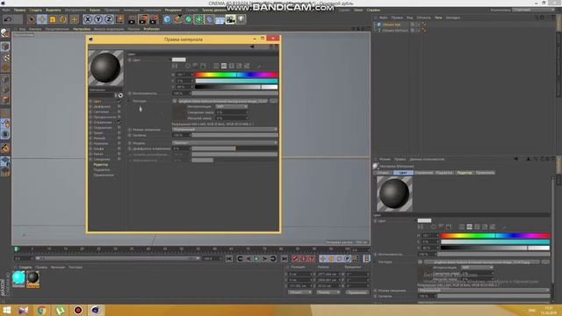Open the Windows Start button
This screenshot has height=316, width=562.
(6, 310)
